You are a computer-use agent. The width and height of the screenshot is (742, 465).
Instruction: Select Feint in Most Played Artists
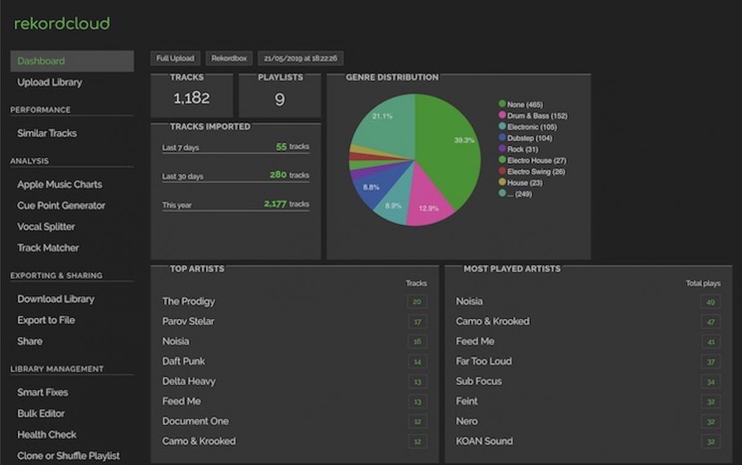point(467,401)
